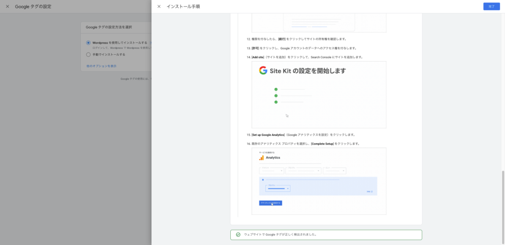The width and height of the screenshot is (505, 245).
Task: Close the インストール手順 panel
Action: 159,6
